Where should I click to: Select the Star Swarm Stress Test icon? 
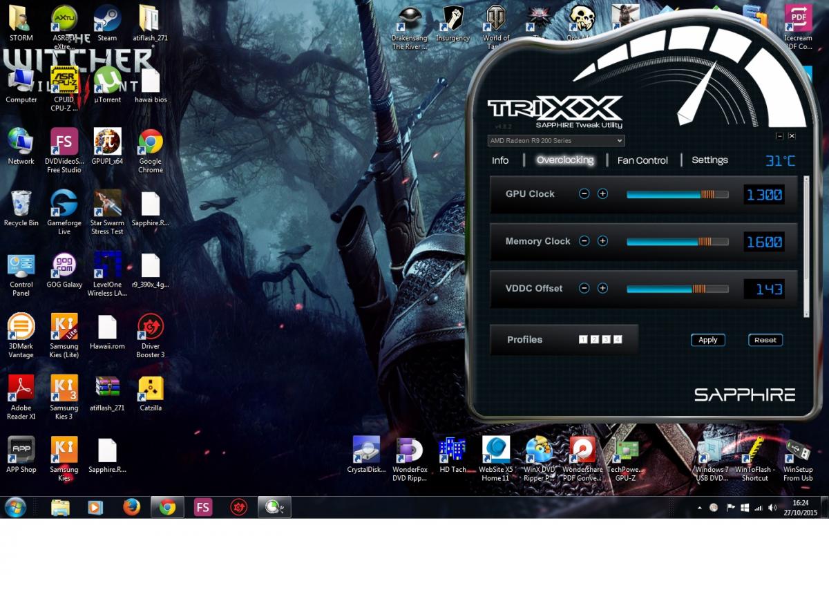(x=107, y=212)
